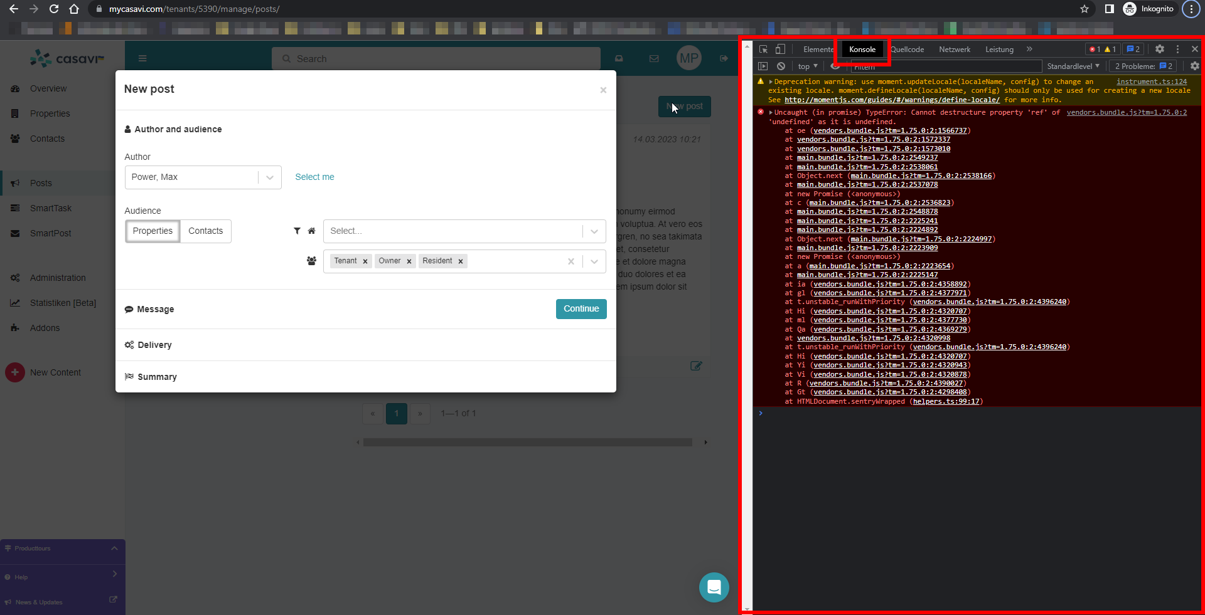This screenshot has height=615, width=1205.
Task: Click the 'Select me' link
Action: pos(314,177)
